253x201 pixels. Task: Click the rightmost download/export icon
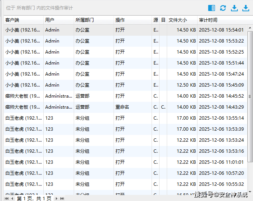click(245, 8)
